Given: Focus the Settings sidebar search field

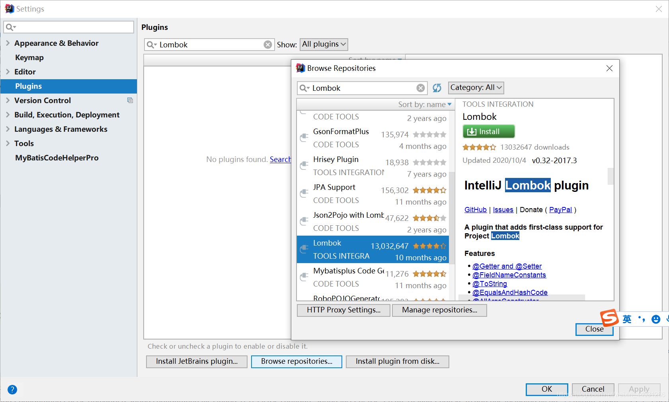Looking at the screenshot, I should (x=69, y=27).
